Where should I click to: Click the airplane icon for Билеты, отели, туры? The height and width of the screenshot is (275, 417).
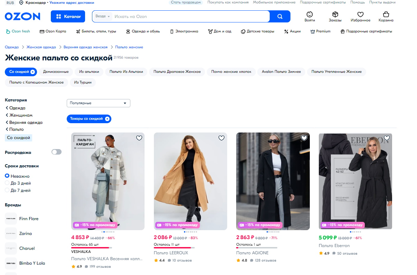click(x=78, y=31)
